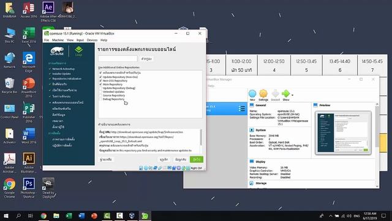Screen dimensions: 392x221
Task: Open Recycle Bin on desktop
Action: point(10,85)
